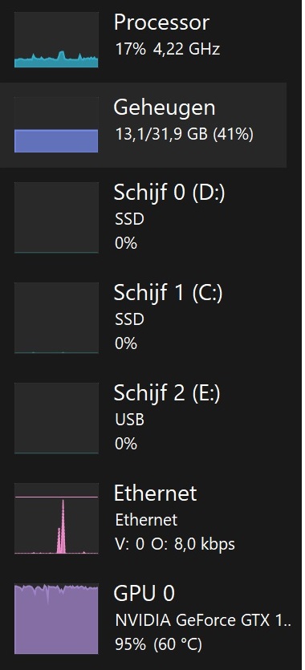
Task: Click the Schijf 0 (D:) graph thumbnail
Action: [56, 217]
